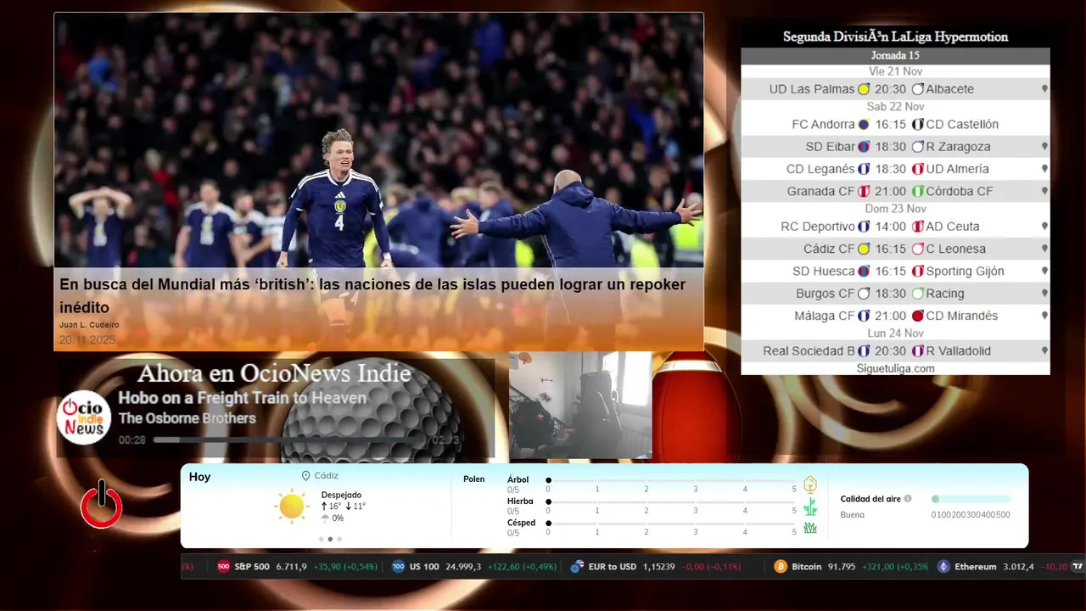Select the right carousel dot in the weather card
The image size is (1086, 611).
pos(339,539)
